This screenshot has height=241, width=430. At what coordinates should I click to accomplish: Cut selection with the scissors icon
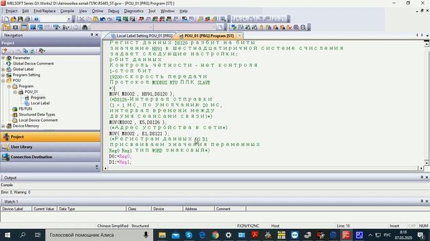tap(82, 19)
